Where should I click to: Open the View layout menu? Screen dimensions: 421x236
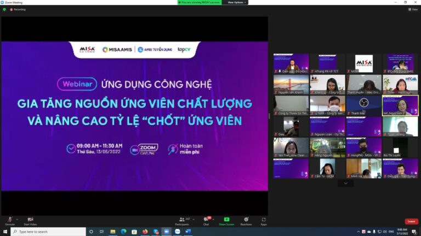pyautogui.click(x=414, y=9)
